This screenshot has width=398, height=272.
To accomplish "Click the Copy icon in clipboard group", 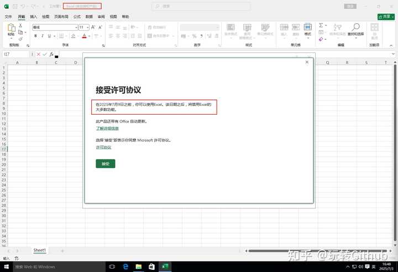I will click(20, 32).
